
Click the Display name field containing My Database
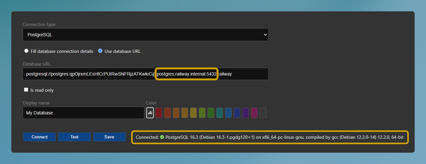(x=84, y=113)
